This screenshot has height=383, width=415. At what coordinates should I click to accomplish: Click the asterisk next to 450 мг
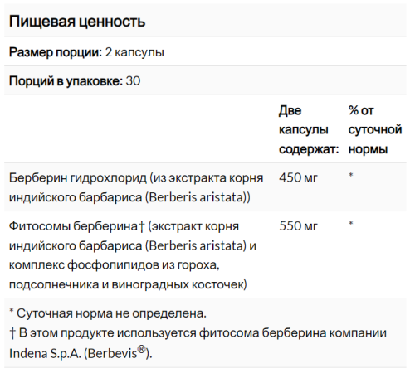coord(351,175)
